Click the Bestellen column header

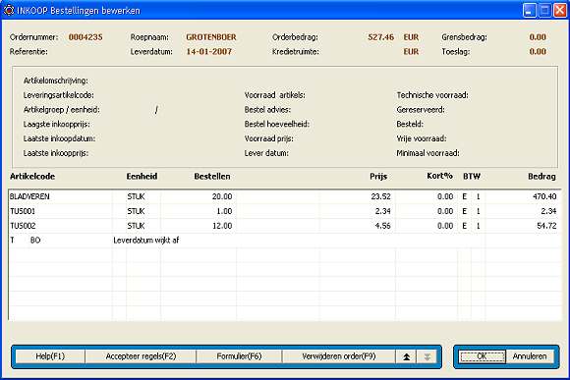(212, 177)
